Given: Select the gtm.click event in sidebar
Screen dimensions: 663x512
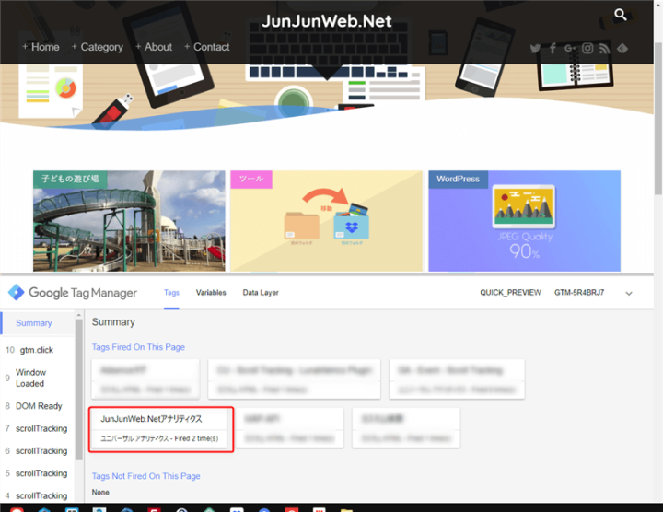Looking at the screenshot, I should (36, 350).
